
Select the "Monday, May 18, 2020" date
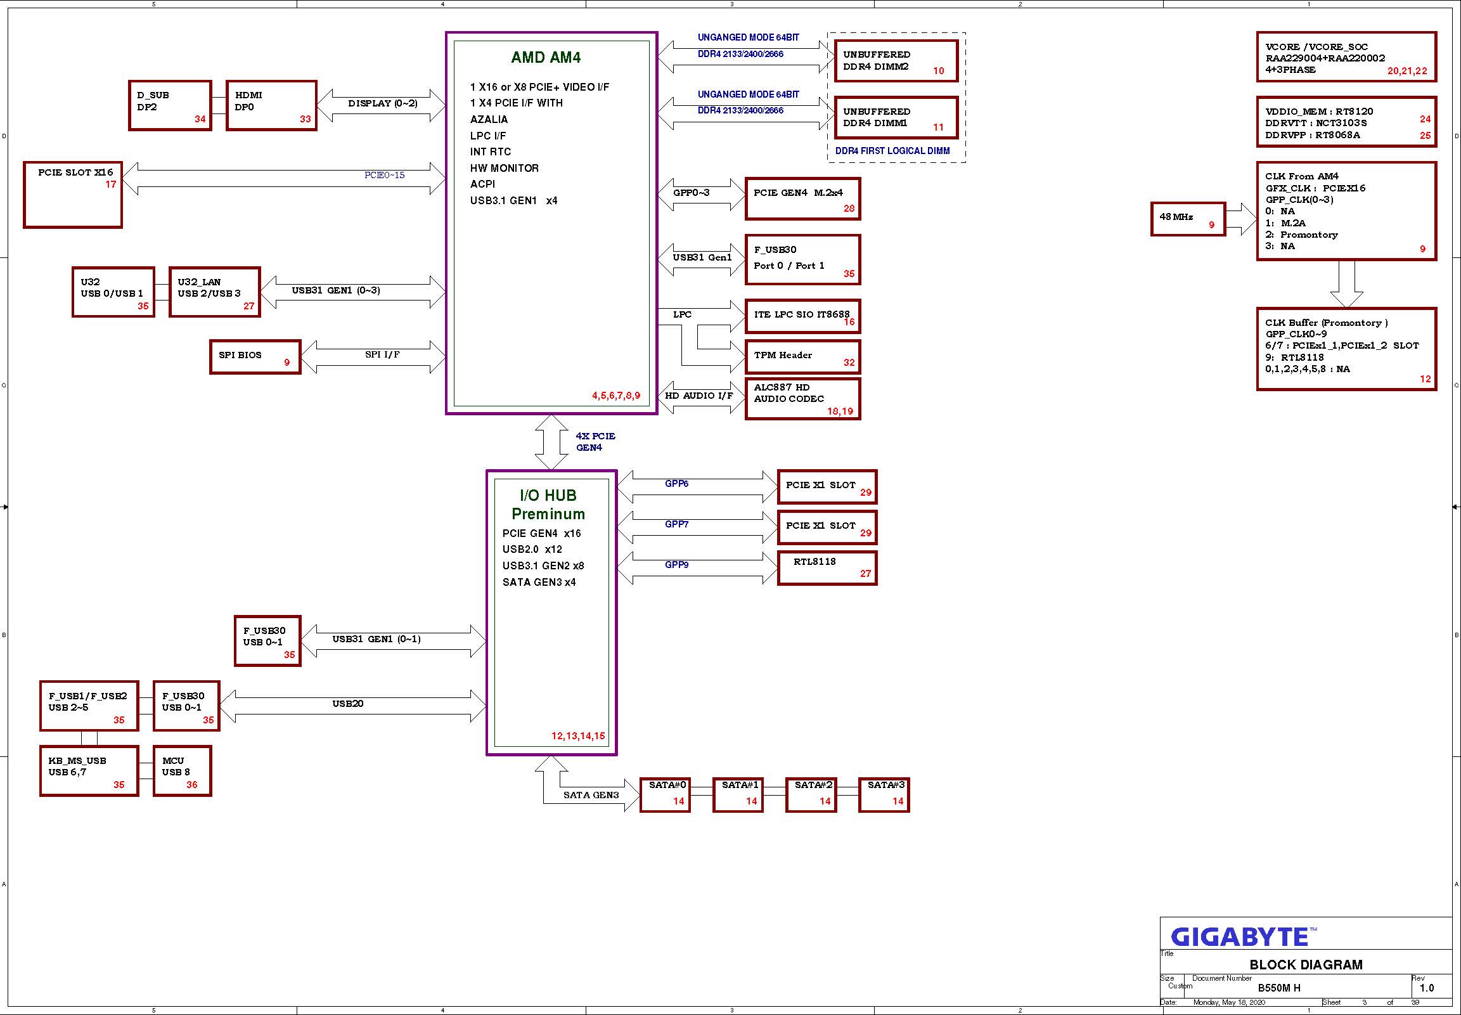1229,1003
